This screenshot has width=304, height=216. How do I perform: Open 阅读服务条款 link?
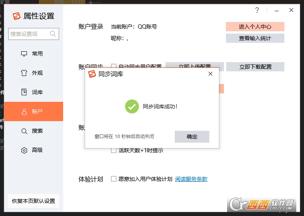191,179
